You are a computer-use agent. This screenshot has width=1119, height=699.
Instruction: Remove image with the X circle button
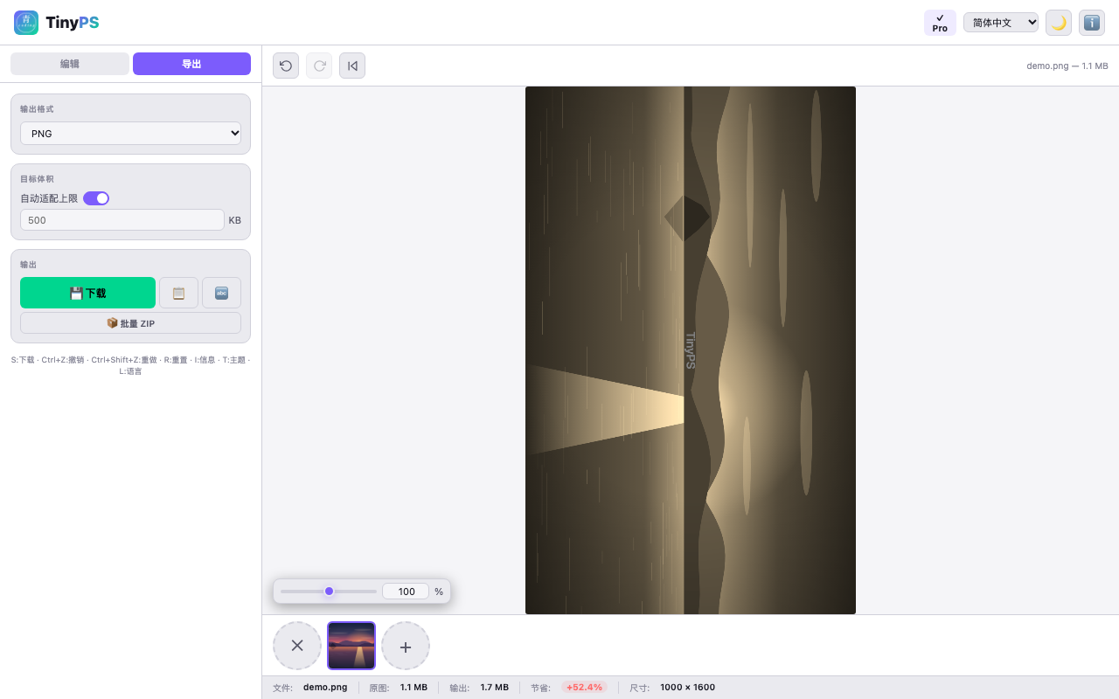click(297, 646)
